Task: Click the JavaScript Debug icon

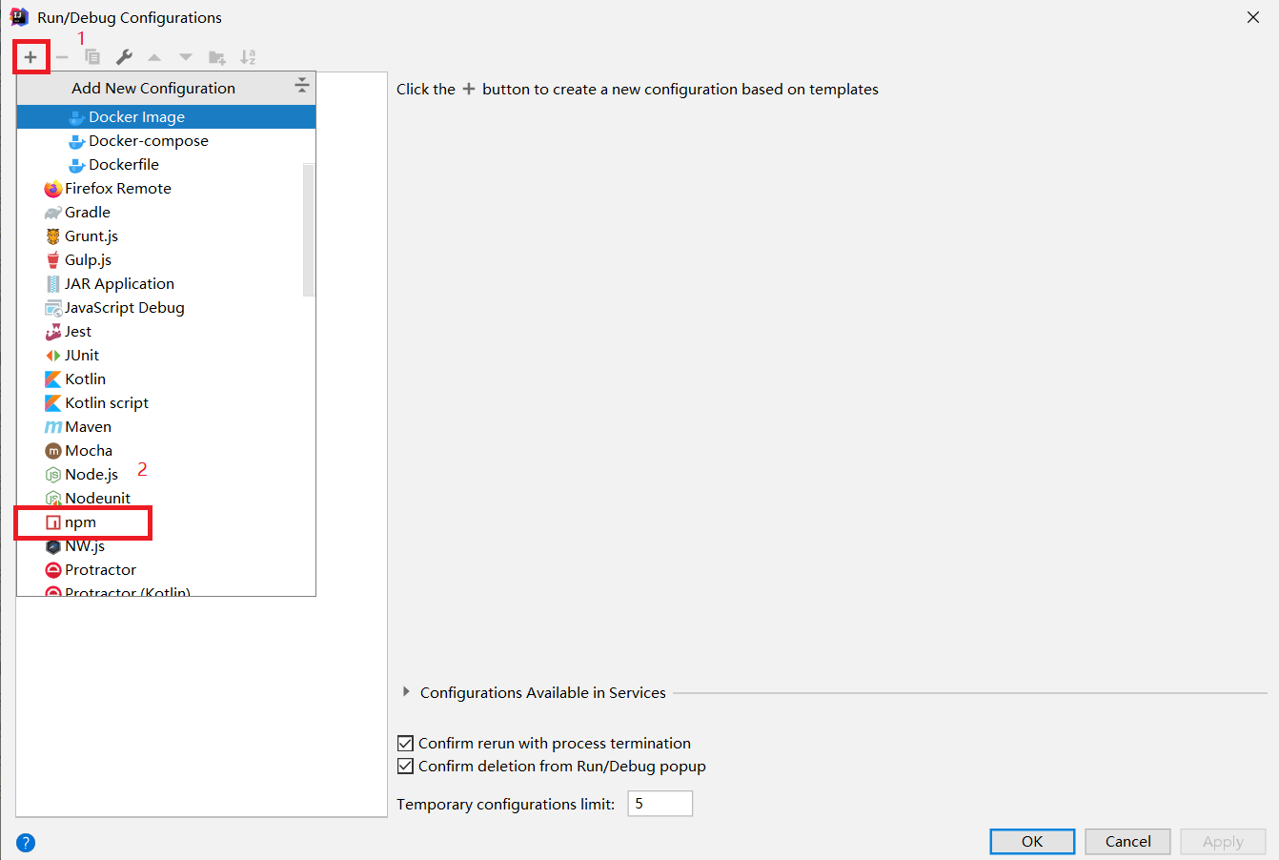Action: coord(53,308)
